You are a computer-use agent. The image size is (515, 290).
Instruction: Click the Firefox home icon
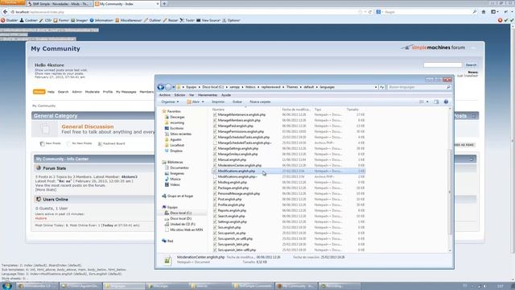pos(484,12)
